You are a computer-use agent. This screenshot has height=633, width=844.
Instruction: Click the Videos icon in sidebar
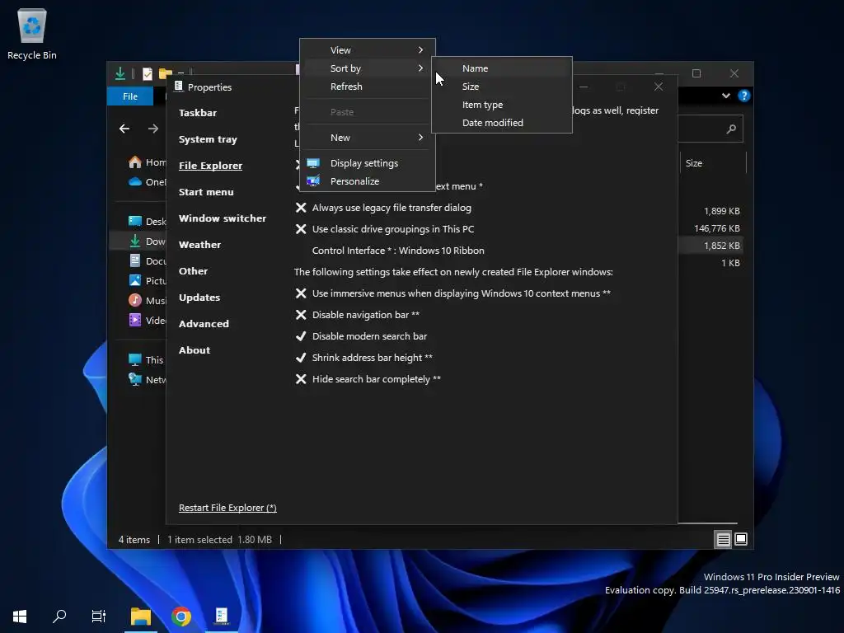(135, 321)
